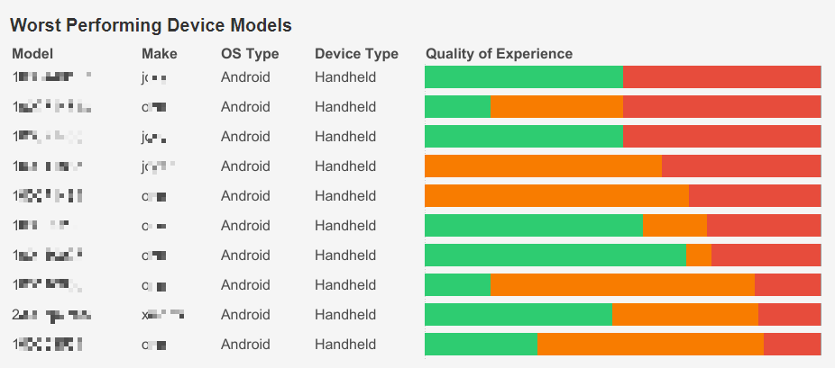Click the blurred model name starting with 2
This screenshot has width=835, height=368.
(52, 315)
